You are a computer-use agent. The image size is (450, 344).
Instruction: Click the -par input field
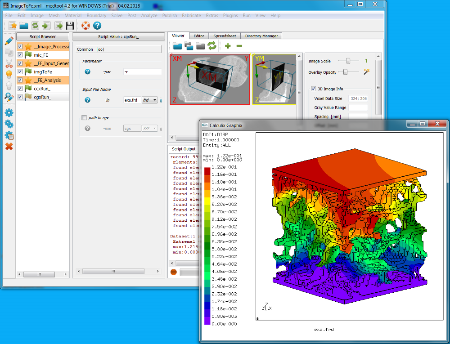[x=142, y=71]
